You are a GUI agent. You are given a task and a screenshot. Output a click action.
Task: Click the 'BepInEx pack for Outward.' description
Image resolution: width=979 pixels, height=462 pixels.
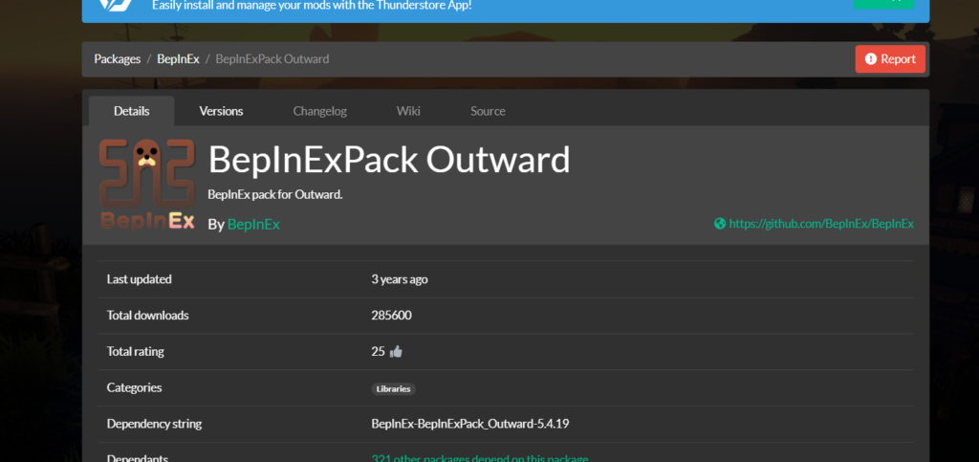tap(275, 194)
